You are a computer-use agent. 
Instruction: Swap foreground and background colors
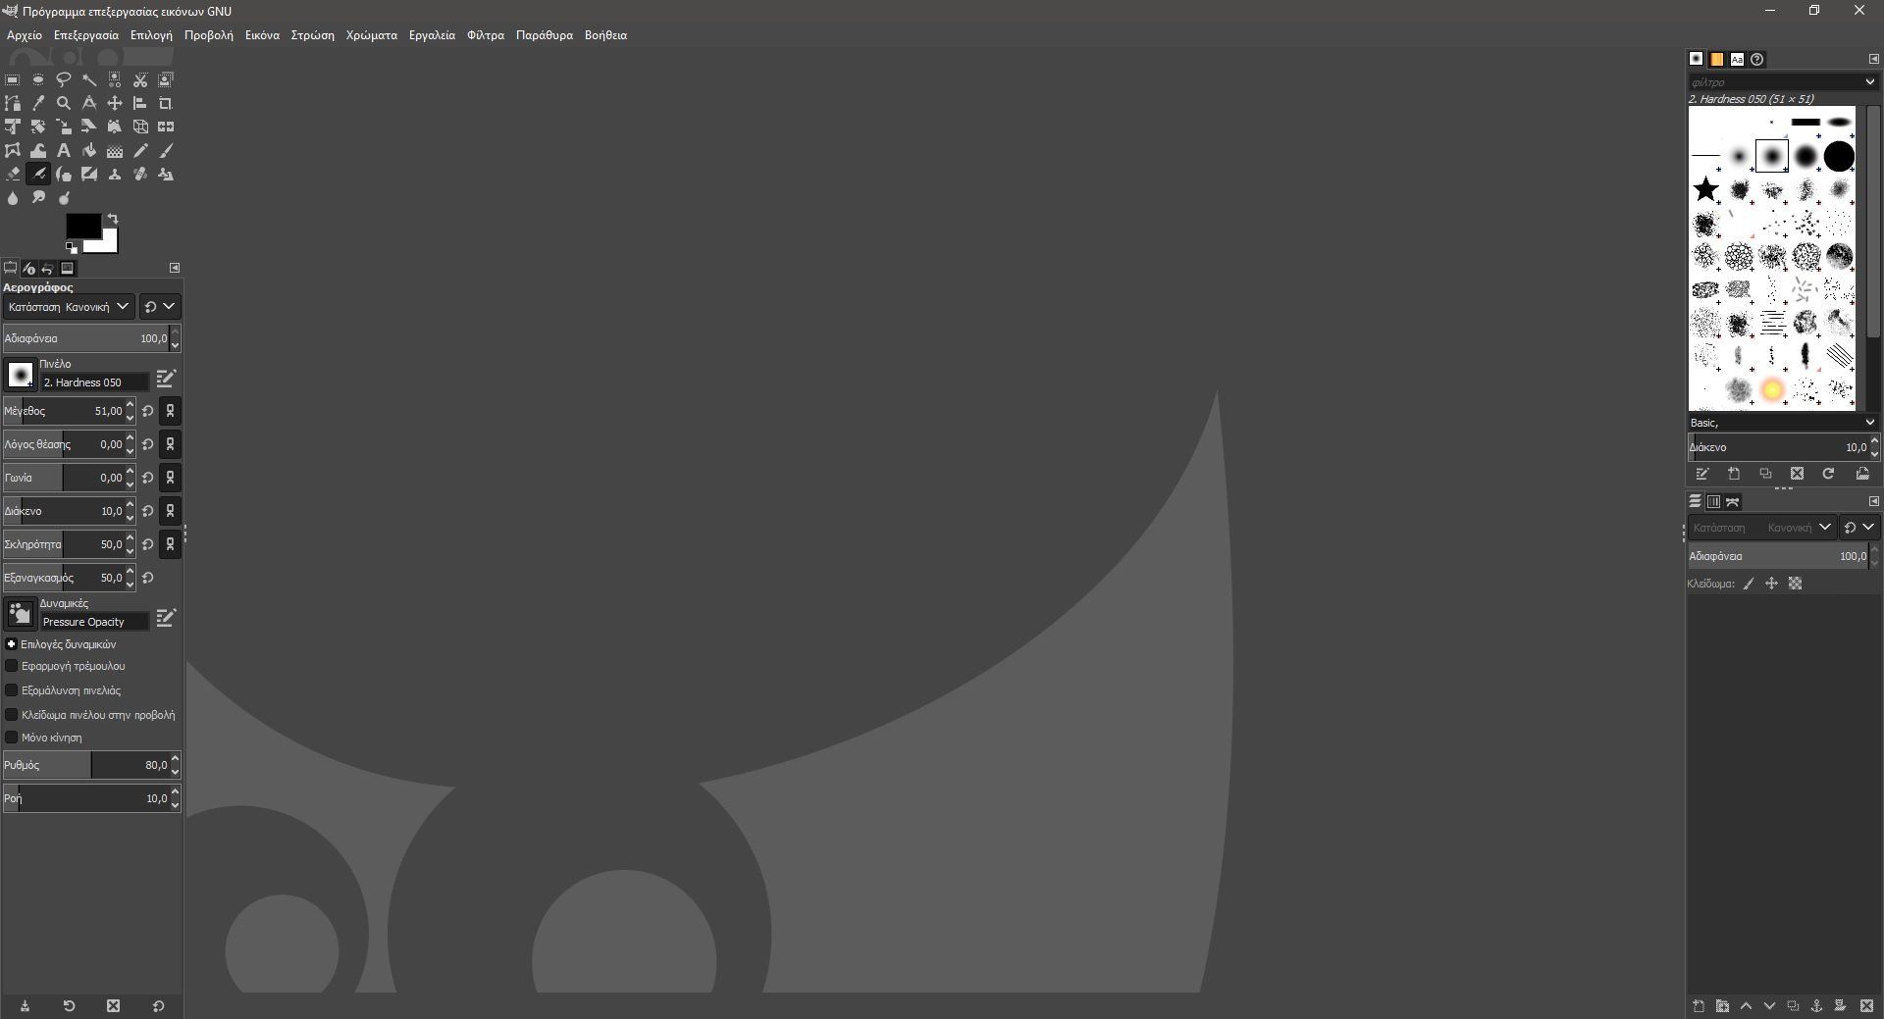pos(113,219)
